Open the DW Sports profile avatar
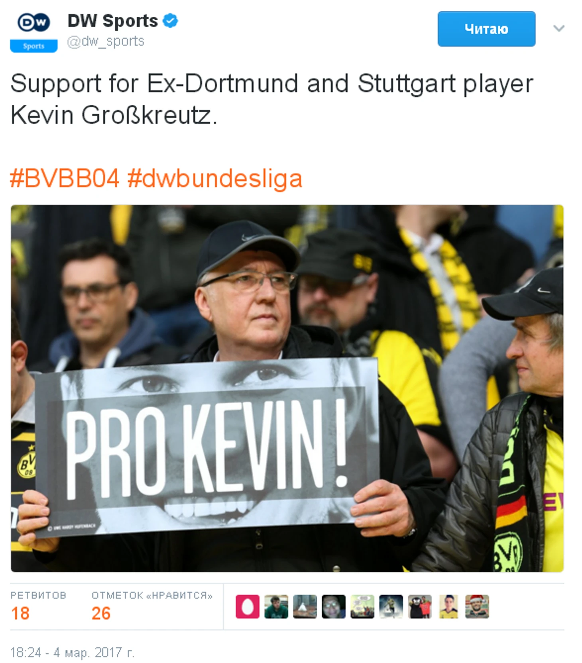582x663 pixels. pyautogui.click(x=33, y=32)
